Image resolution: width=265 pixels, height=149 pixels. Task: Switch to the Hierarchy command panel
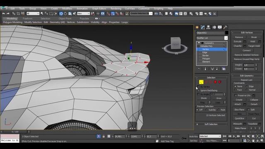pos(208,27)
